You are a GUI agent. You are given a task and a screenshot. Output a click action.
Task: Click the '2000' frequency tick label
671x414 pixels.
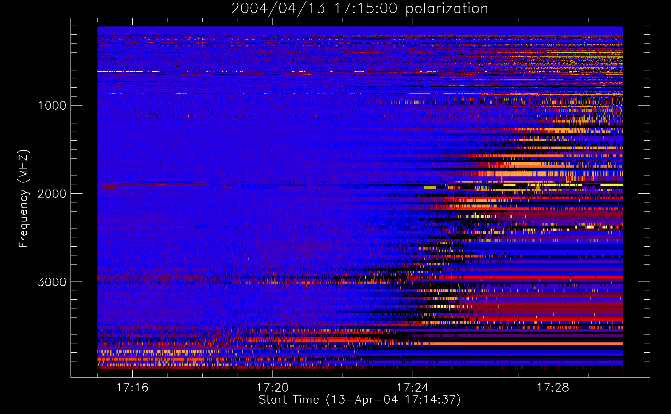click(52, 194)
